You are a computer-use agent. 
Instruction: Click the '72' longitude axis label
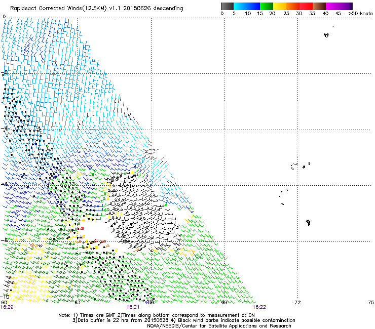click(x=297, y=303)
